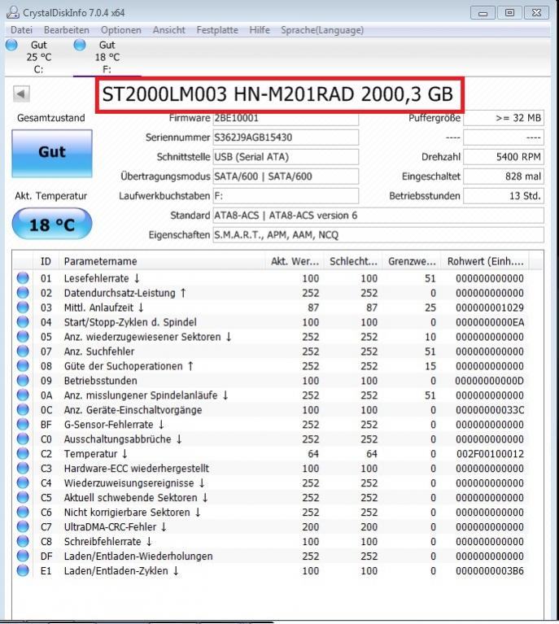
Task: Select the Firmware field 2BE10001
Action: tap(286, 118)
